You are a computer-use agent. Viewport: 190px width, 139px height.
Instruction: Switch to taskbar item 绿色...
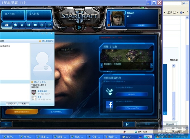click(10, 137)
